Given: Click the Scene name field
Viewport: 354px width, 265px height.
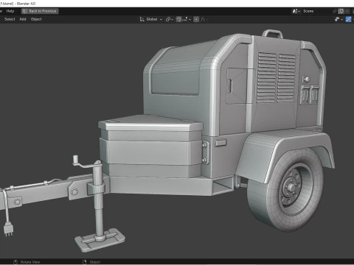Looking at the screenshot, I should point(316,11).
